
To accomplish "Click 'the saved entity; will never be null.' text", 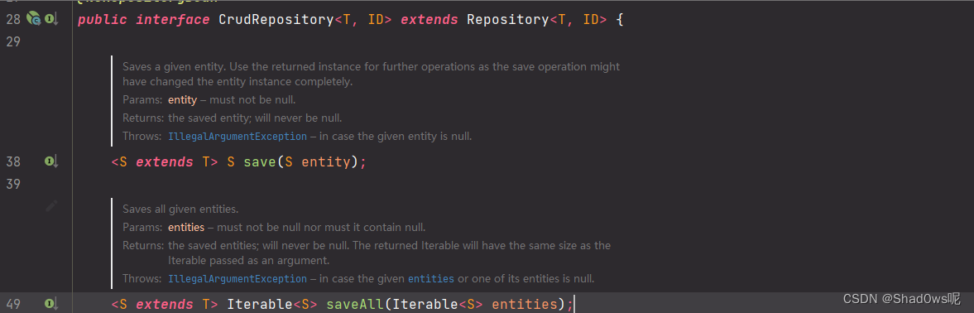I will tap(255, 118).
